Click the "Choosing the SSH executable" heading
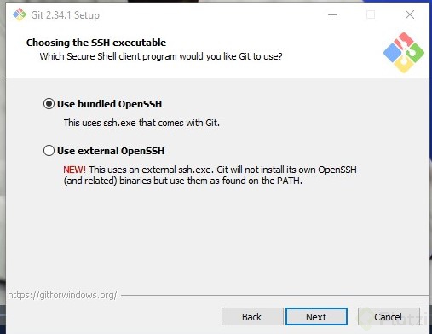The image size is (432, 334). 96,43
